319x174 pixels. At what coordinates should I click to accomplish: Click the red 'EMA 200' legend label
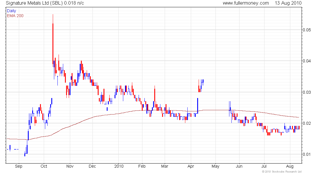pyautogui.click(x=15, y=16)
